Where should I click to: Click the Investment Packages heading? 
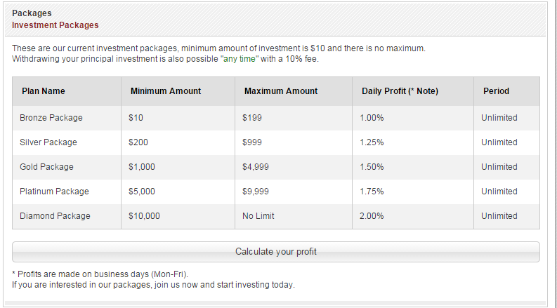click(55, 25)
